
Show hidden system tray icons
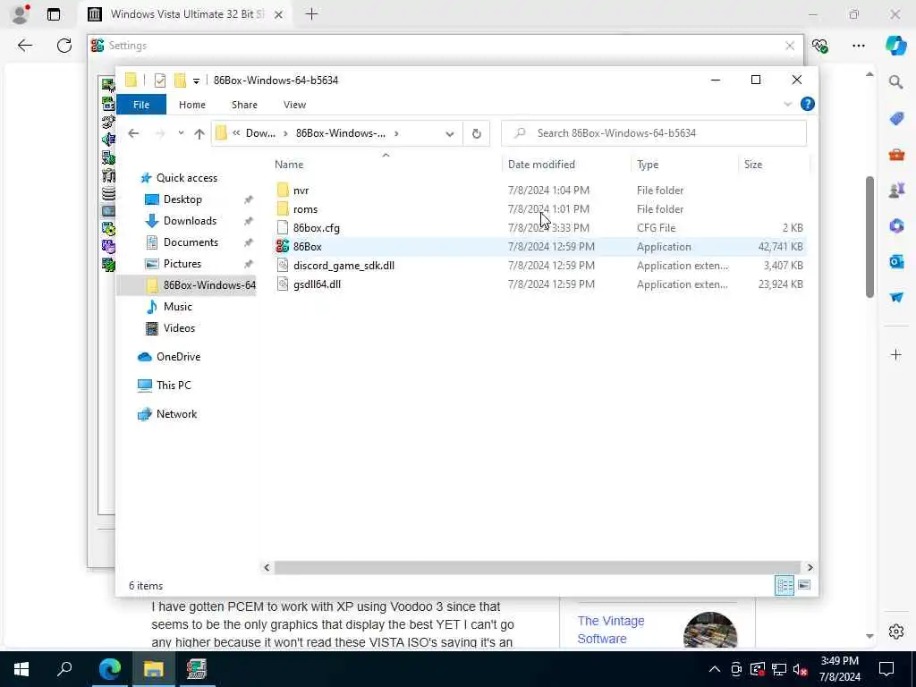(x=714, y=669)
